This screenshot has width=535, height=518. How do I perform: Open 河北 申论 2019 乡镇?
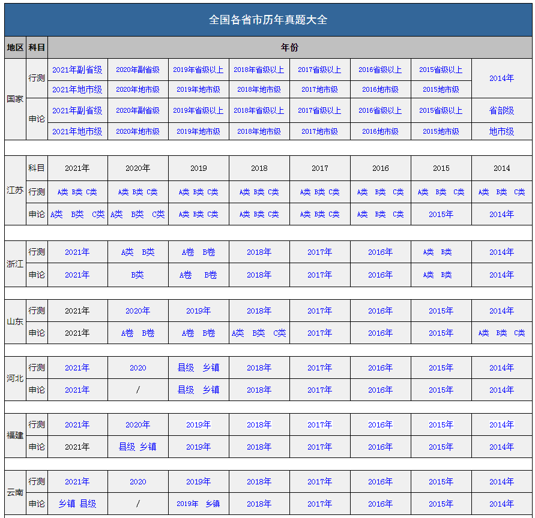tap(211, 390)
